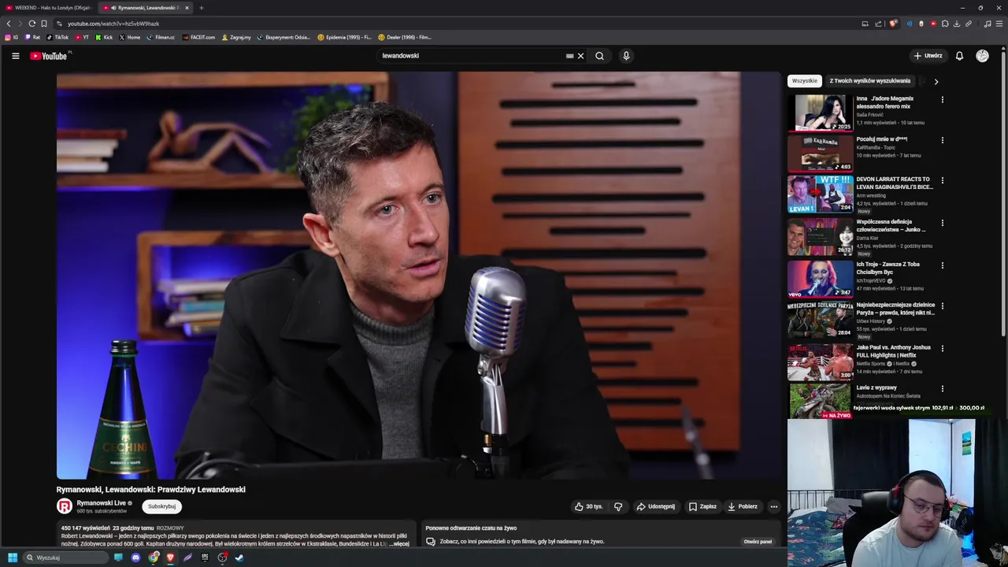The width and height of the screenshot is (1008, 567).
Task: Open the more actions menu under the video
Action: click(774, 506)
